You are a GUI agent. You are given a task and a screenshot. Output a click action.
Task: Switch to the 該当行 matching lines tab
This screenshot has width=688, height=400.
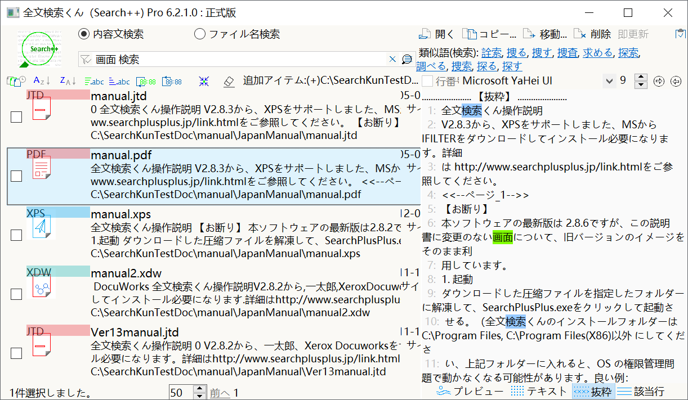[x=641, y=392]
